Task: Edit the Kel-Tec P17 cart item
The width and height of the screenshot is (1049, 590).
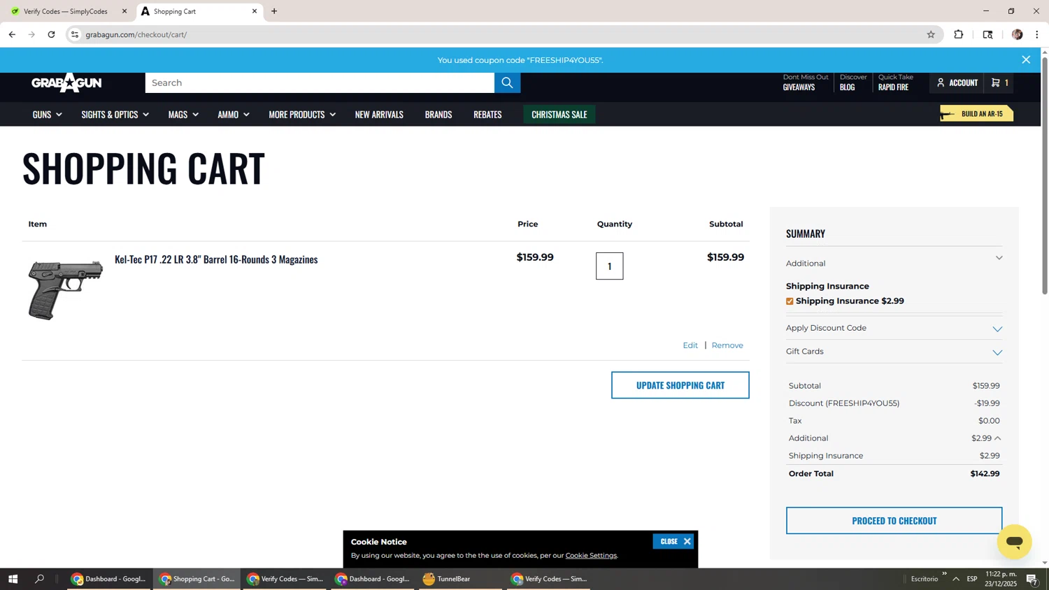Action: [690, 345]
